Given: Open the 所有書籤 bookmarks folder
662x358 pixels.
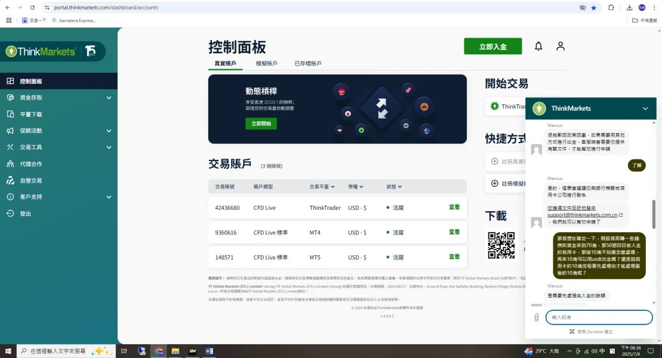Looking at the screenshot, I should point(645,20).
